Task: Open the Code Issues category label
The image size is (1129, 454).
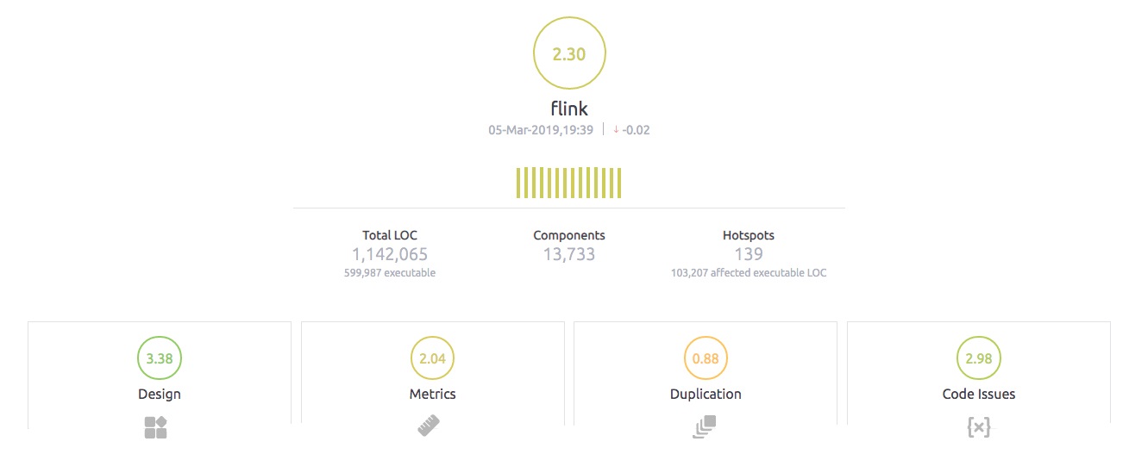Action: tap(979, 394)
